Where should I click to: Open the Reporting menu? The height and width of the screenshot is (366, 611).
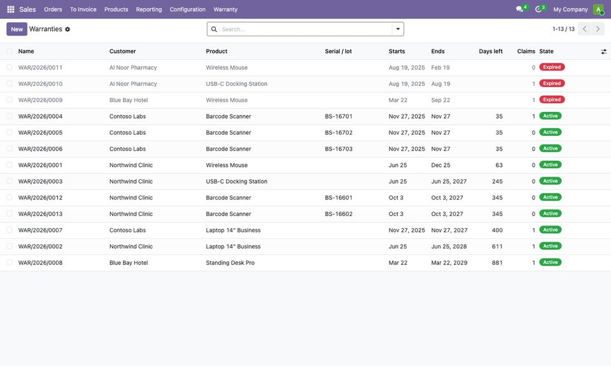[149, 10]
